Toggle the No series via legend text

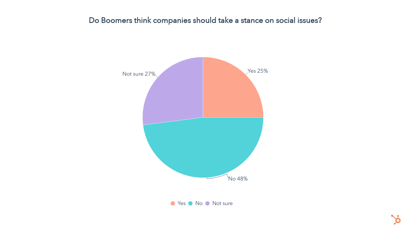tap(199, 203)
